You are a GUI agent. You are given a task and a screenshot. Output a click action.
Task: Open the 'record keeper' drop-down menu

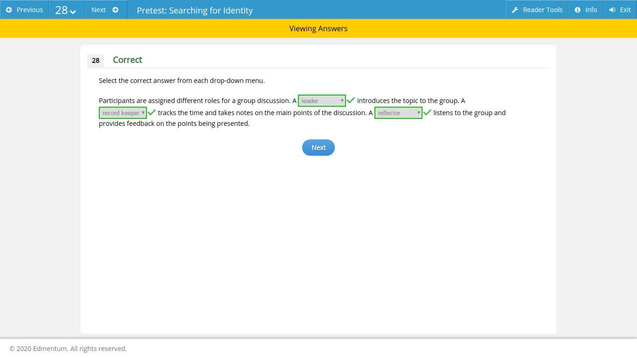tap(123, 113)
